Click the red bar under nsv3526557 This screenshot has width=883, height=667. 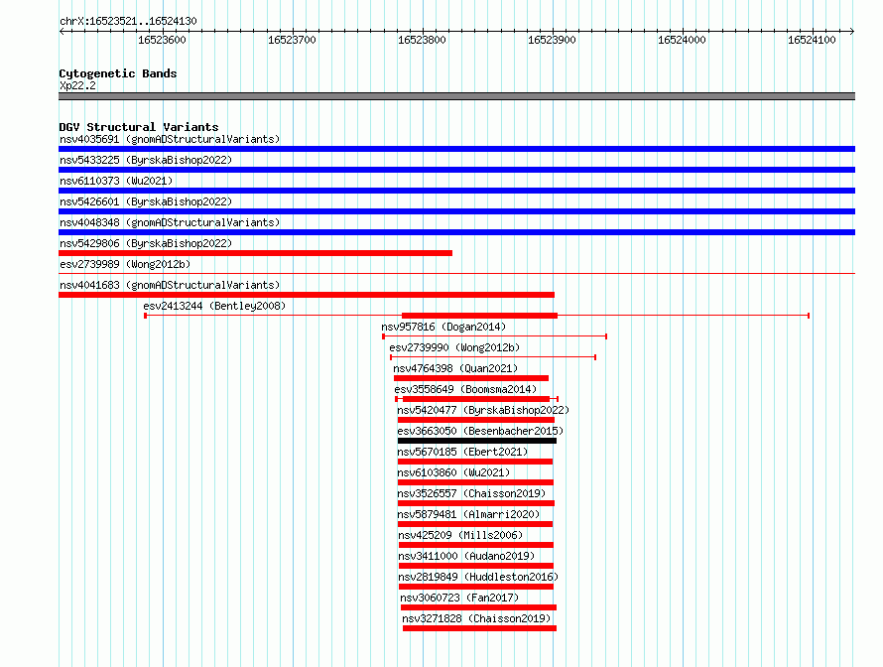tap(476, 503)
